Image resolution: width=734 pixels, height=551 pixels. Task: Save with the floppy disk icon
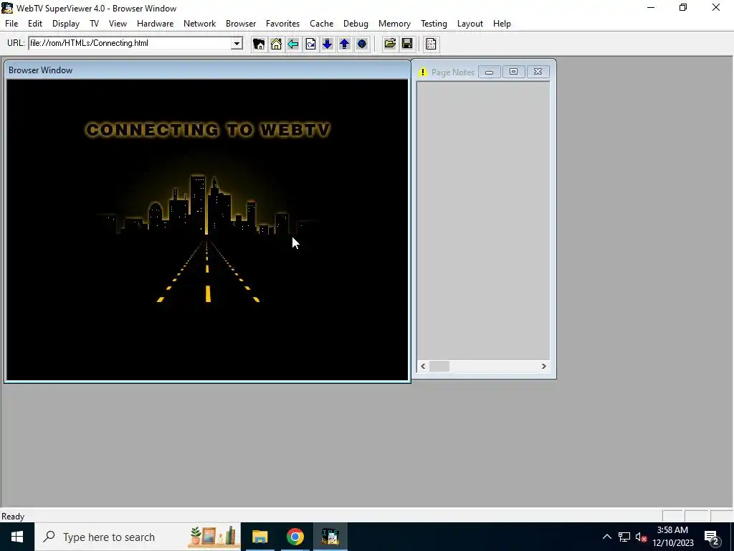coord(407,44)
